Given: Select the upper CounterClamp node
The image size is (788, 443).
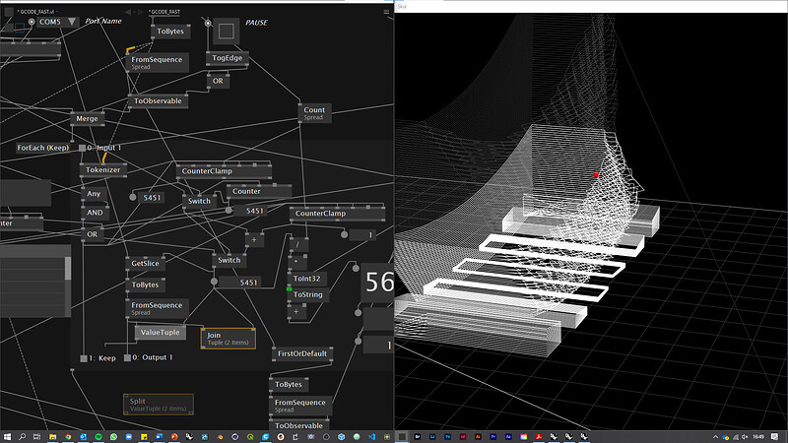Looking at the screenshot, I should pyautogui.click(x=224, y=171).
